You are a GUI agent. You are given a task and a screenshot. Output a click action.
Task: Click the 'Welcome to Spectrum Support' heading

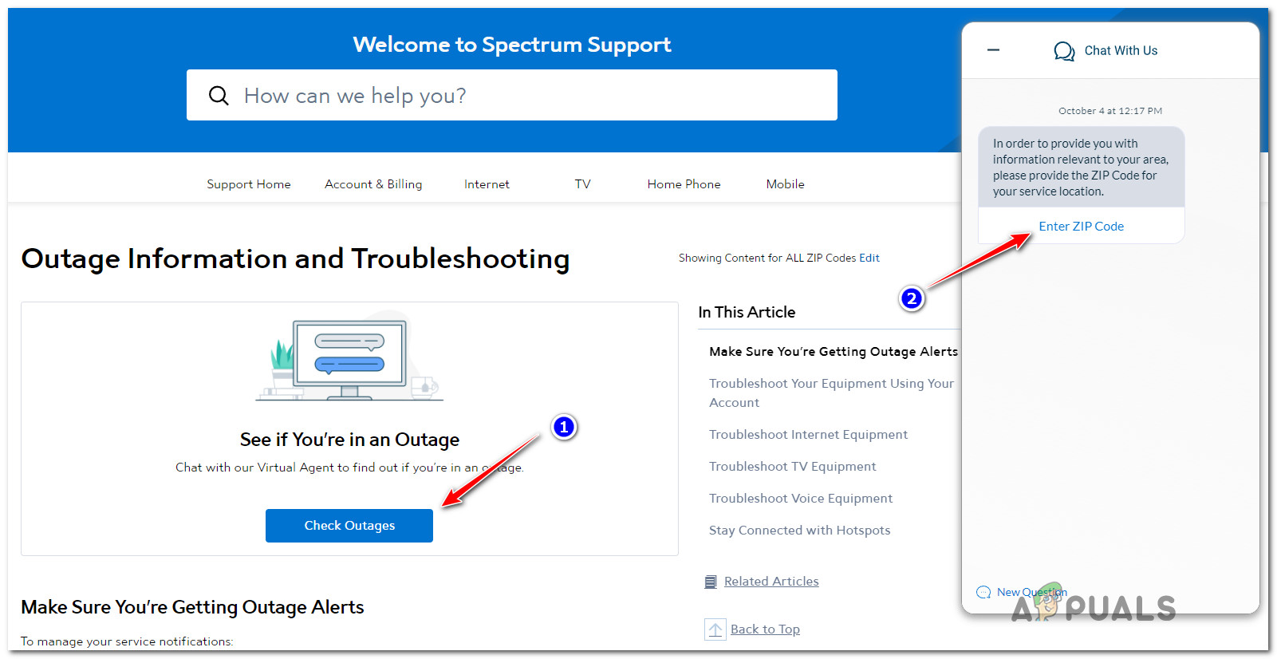(512, 45)
